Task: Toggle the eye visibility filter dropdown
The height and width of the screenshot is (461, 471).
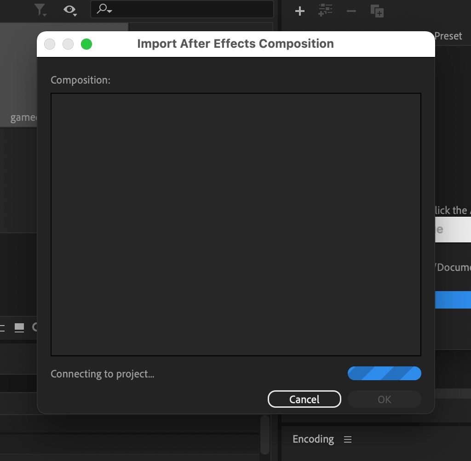Action: [x=70, y=10]
